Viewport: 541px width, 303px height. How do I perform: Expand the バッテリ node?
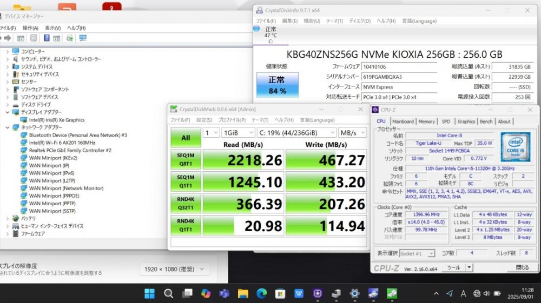tap(7, 218)
